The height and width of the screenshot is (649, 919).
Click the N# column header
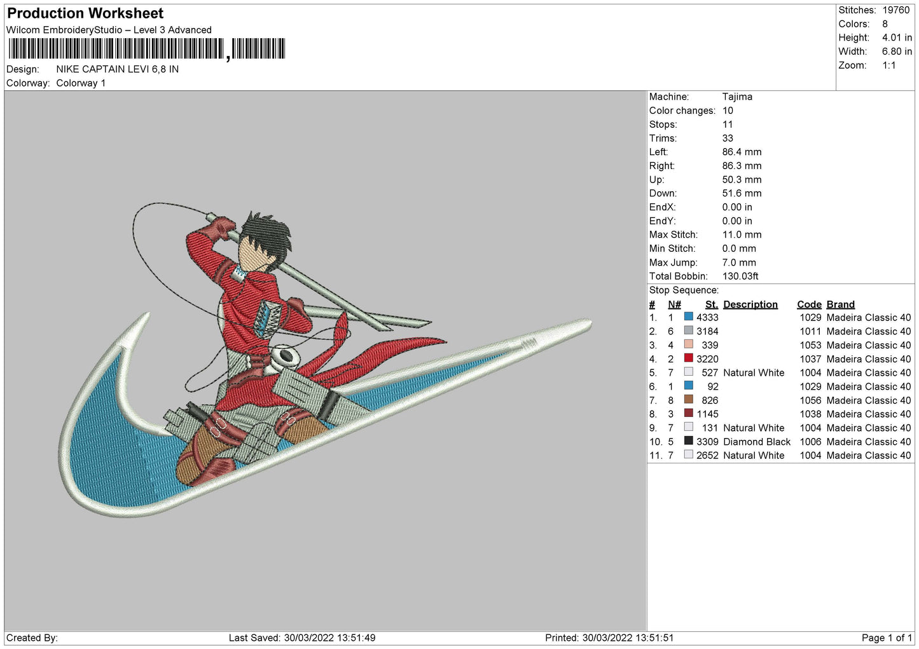pos(674,304)
